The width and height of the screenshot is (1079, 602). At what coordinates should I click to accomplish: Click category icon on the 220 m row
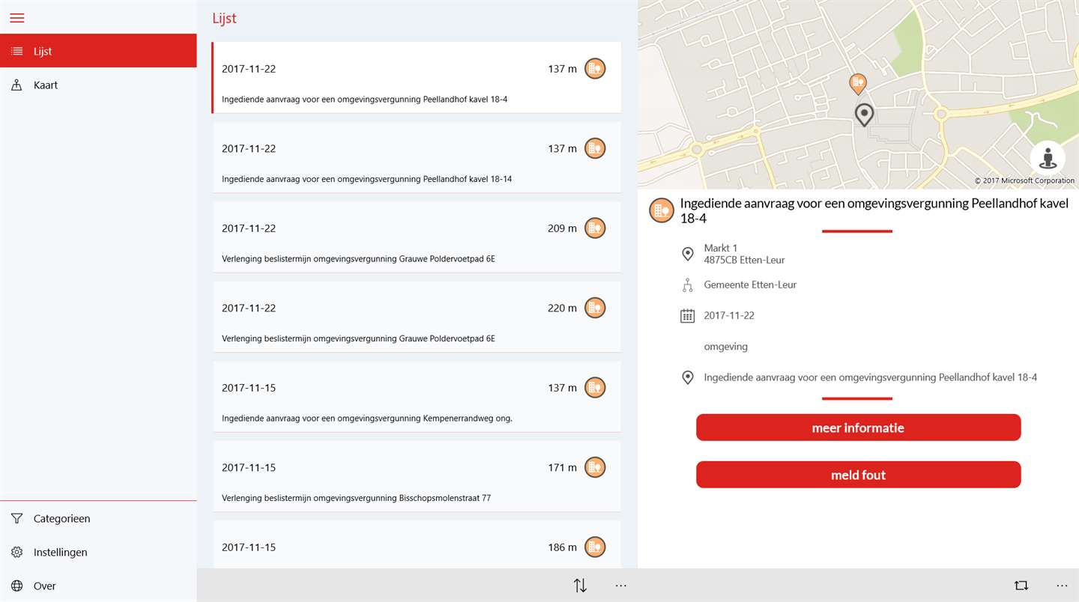point(595,308)
